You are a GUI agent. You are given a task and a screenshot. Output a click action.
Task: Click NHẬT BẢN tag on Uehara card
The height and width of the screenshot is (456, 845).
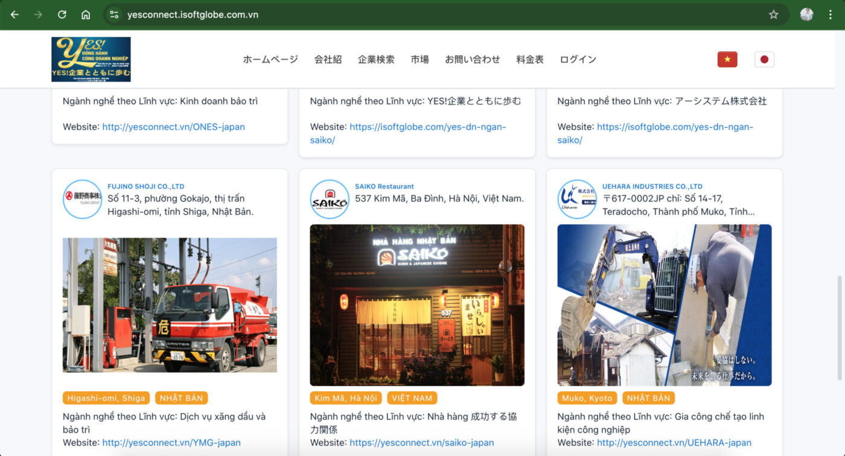(649, 398)
